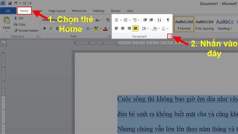Open the Review tab
Image resolution: width=238 pixels, height=134 pixels.
[x=116, y=11]
